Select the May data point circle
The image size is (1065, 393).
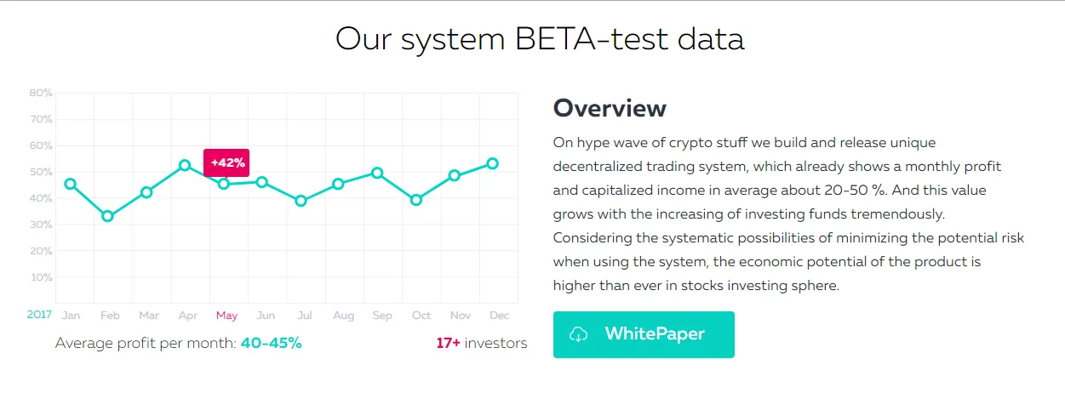(224, 184)
